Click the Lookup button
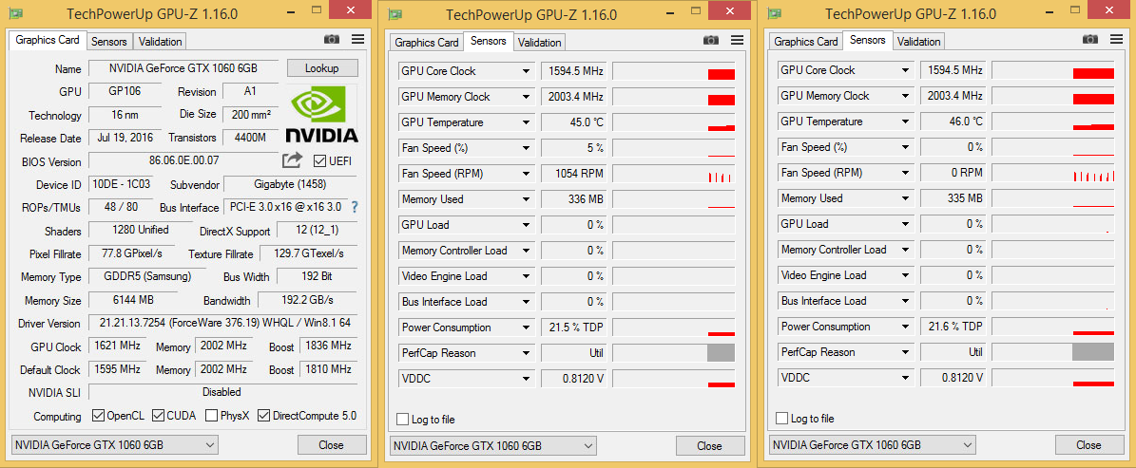The width and height of the screenshot is (1136, 468). pyautogui.click(x=322, y=68)
